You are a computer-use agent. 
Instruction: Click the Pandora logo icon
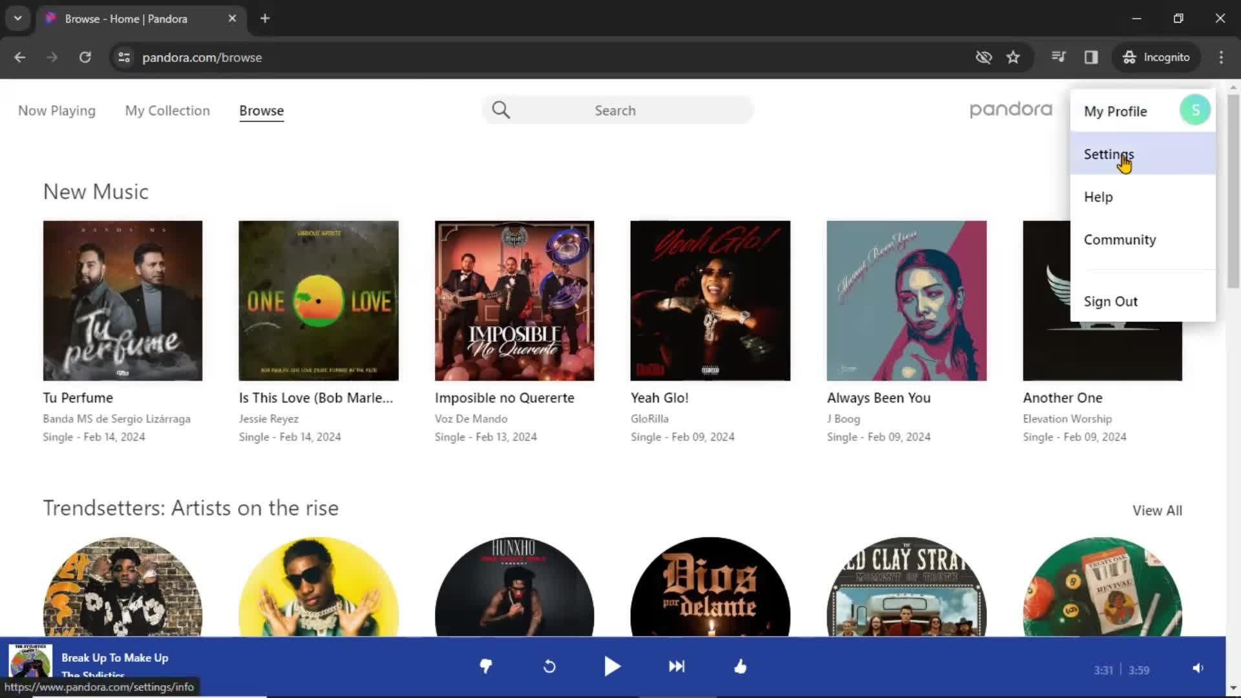tap(1010, 109)
